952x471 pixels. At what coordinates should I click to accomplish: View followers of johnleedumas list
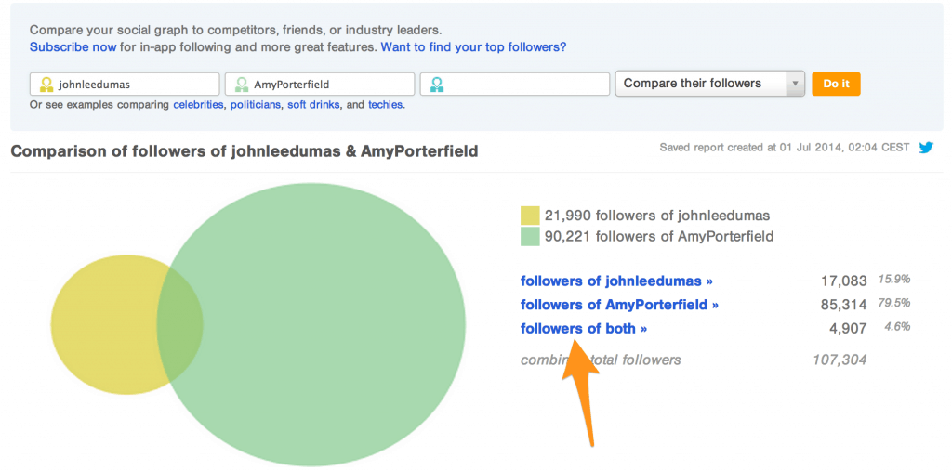(617, 281)
